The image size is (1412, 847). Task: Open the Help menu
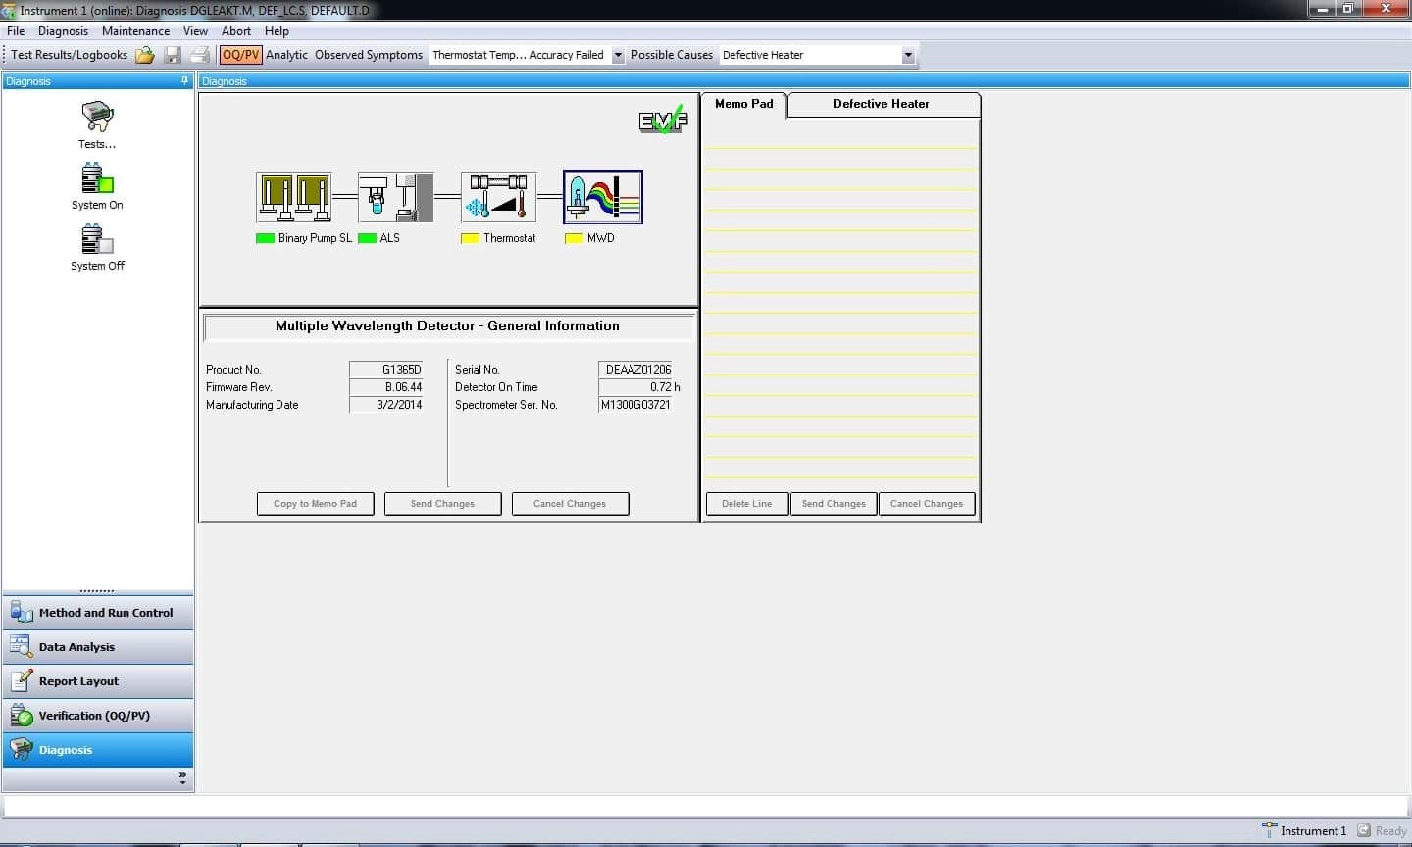pos(277,31)
